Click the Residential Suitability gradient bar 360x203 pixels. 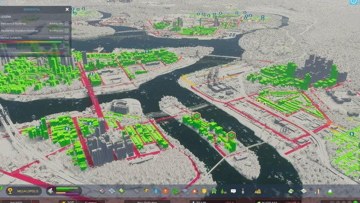click(31, 42)
